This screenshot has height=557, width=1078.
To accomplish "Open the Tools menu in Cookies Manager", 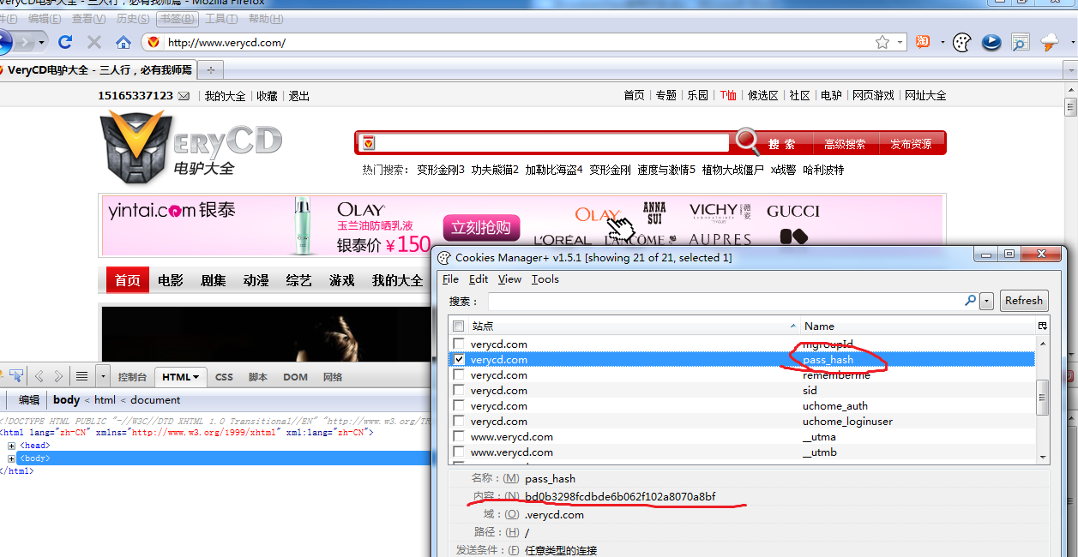I will click(x=545, y=279).
